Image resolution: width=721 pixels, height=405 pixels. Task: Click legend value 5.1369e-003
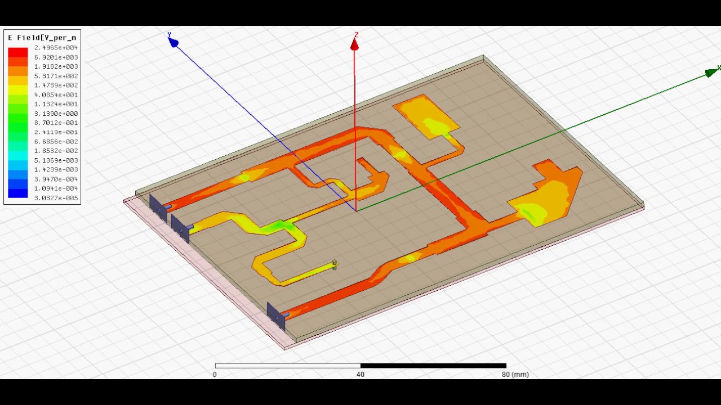56,160
